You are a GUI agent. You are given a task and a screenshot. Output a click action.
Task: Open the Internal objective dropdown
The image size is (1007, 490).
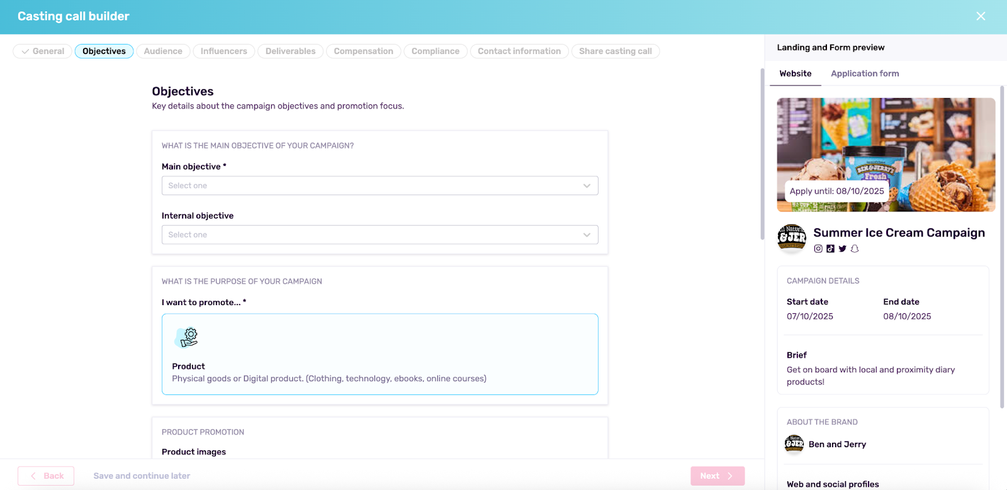pos(380,235)
